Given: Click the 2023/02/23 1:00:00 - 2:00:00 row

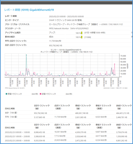Looking at the screenshot, I should point(17,137).
